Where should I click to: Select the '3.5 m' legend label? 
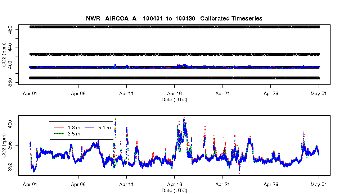coord(74,134)
